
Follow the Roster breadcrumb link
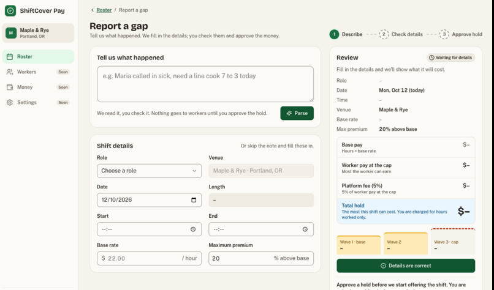[104, 10]
